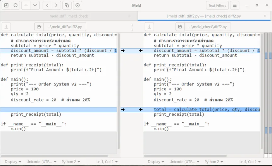Open the Ln 1, Col 1 position dropdown
The height and width of the screenshot is (166, 272).
tap(107, 162)
